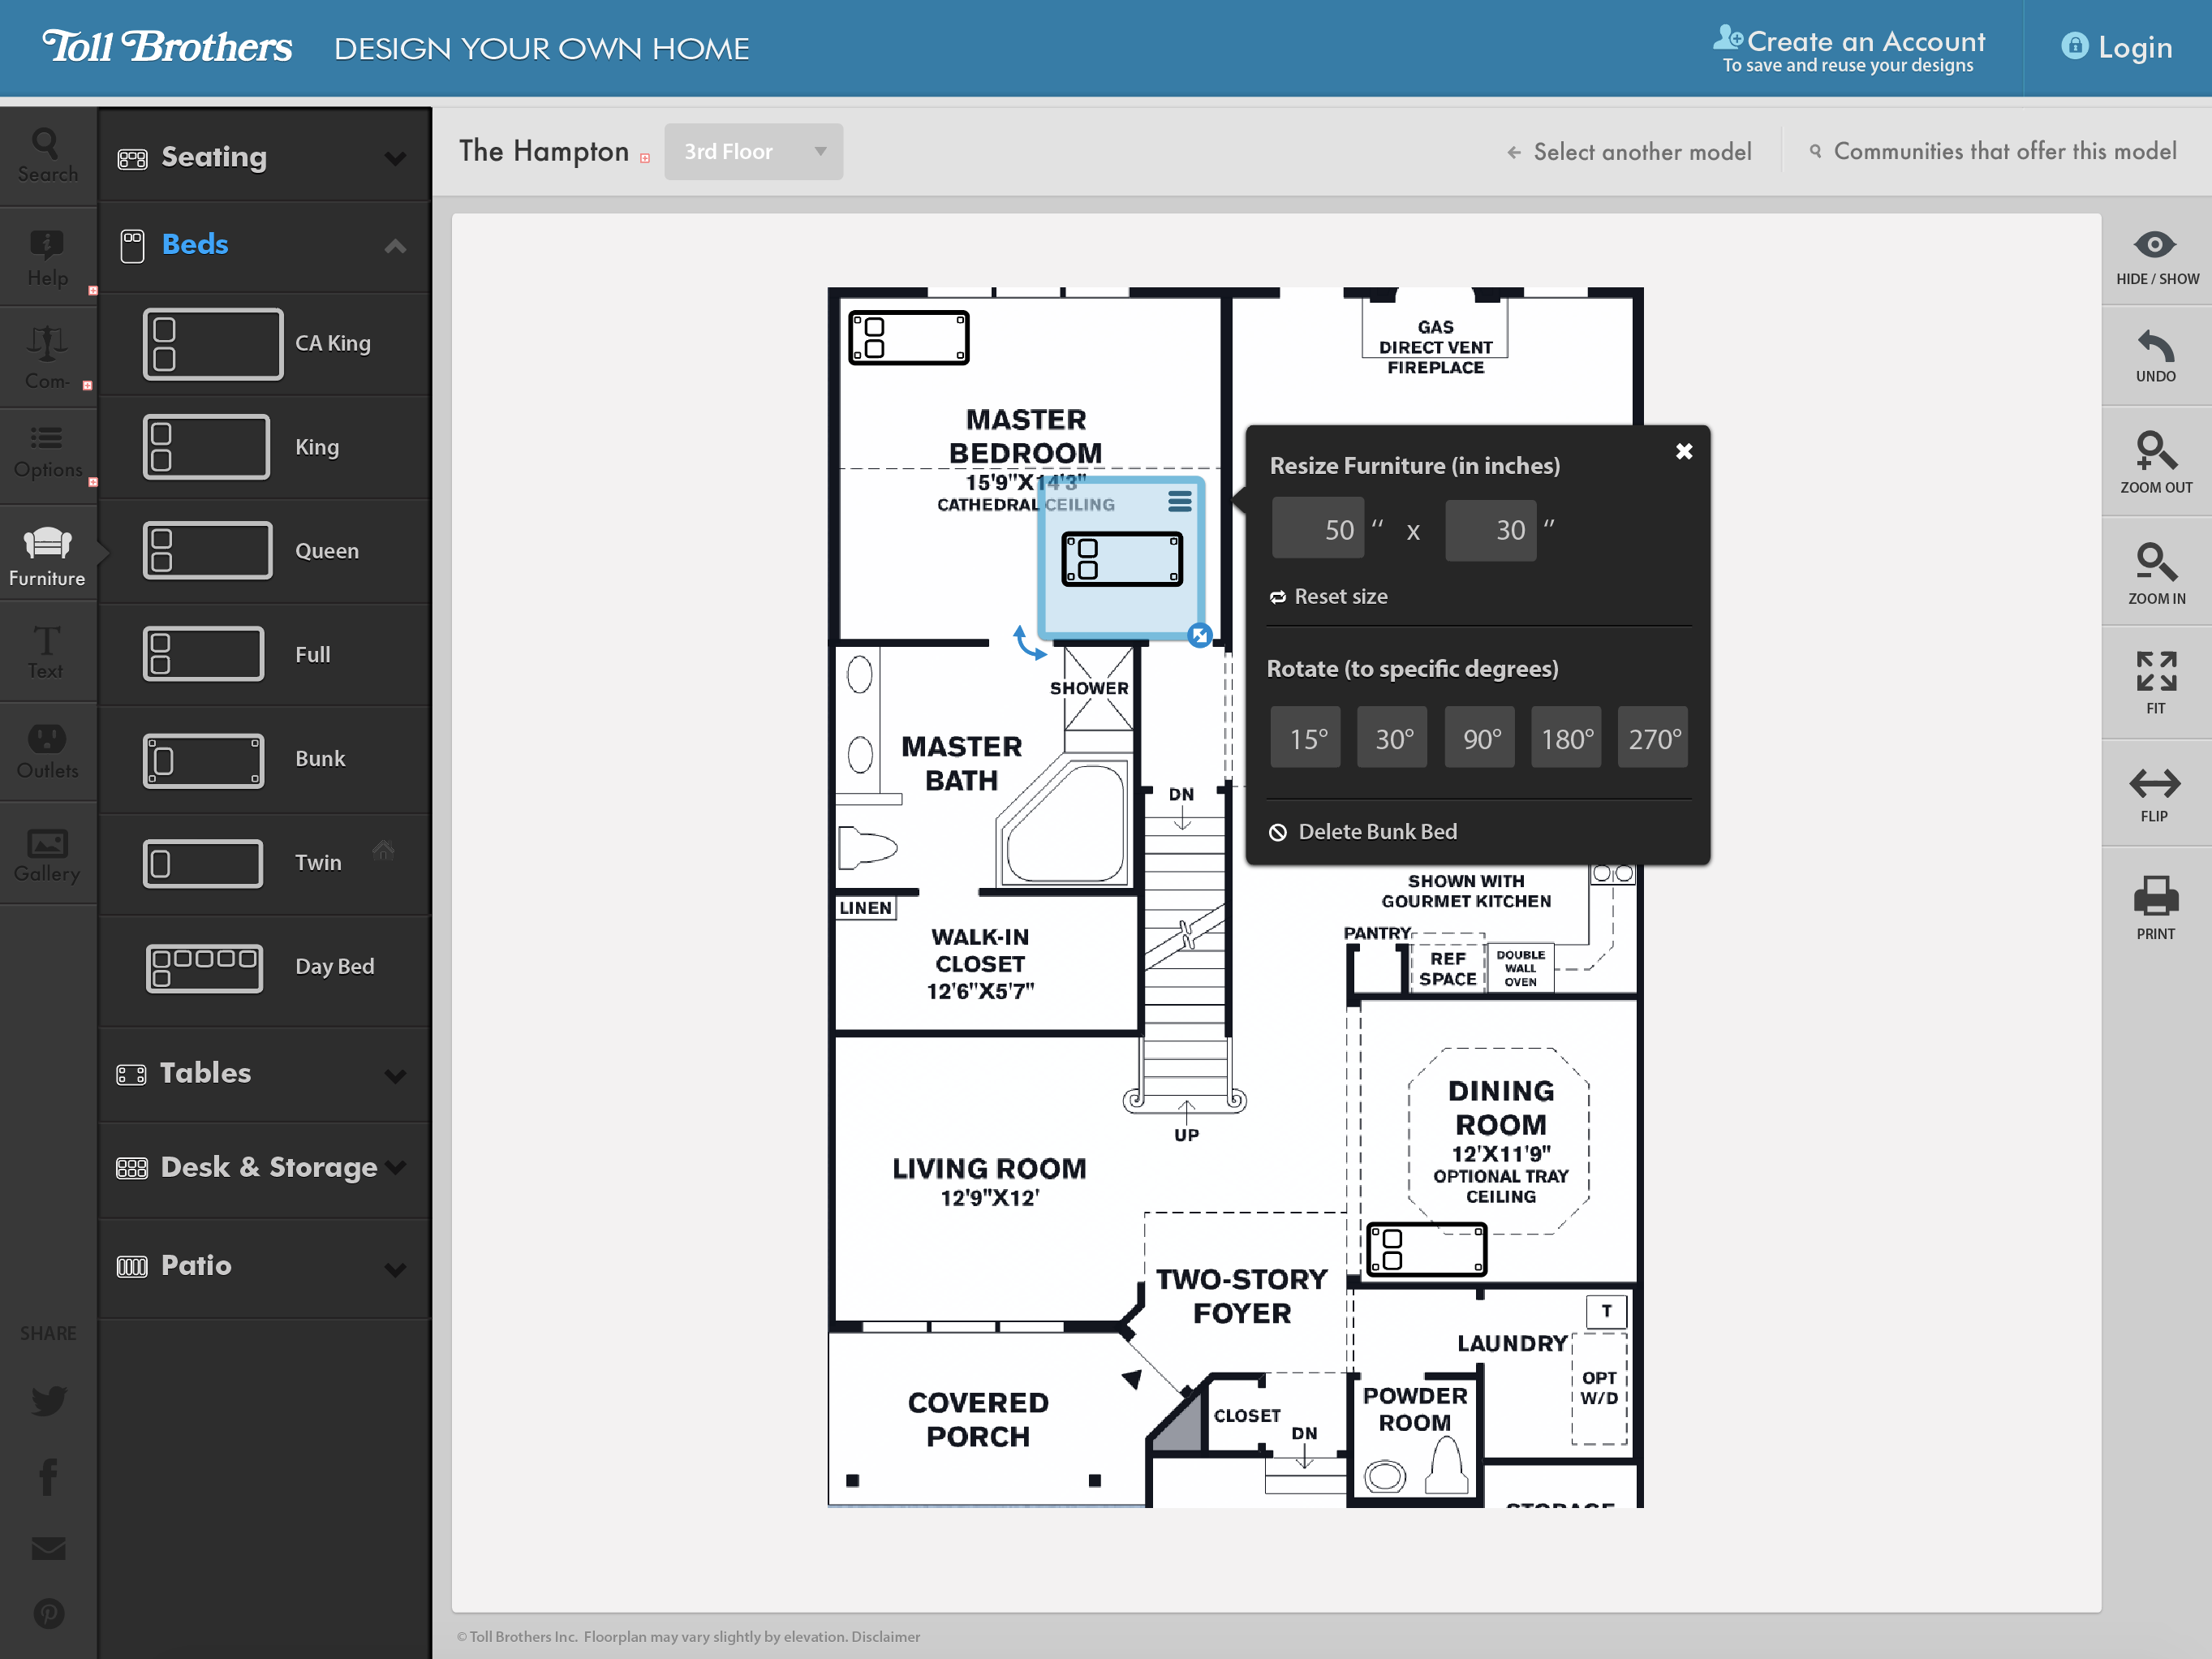Share the design on Pinterest
The height and width of the screenshot is (1659, 2212).
point(48,1613)
